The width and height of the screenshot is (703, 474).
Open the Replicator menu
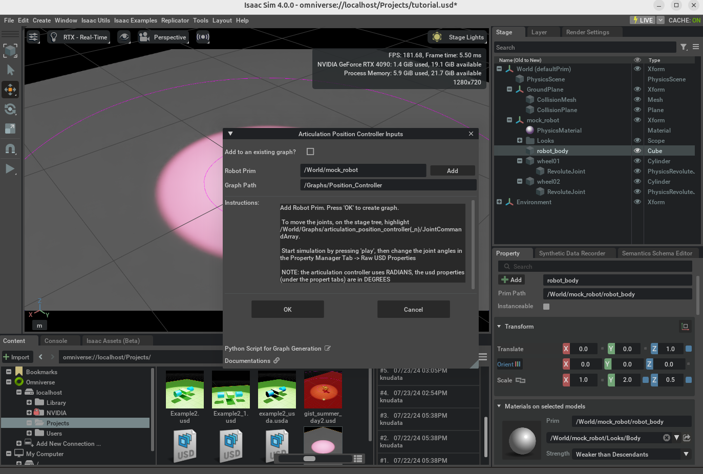175,20
